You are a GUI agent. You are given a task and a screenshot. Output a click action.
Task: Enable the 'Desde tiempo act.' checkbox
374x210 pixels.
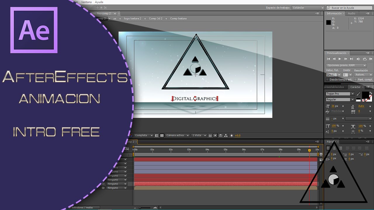[327, 80]
